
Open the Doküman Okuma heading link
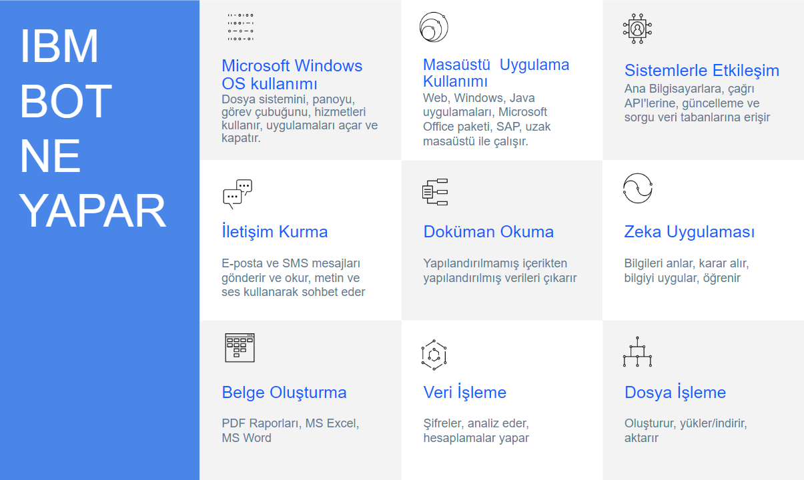(x=488, y=232)
